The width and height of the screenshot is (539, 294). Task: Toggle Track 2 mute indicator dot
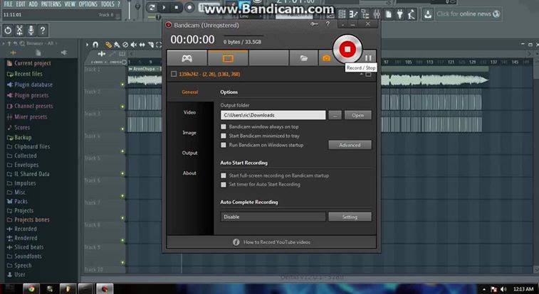coord(122,107)
